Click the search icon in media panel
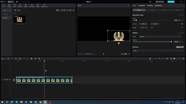 point(74,10)
